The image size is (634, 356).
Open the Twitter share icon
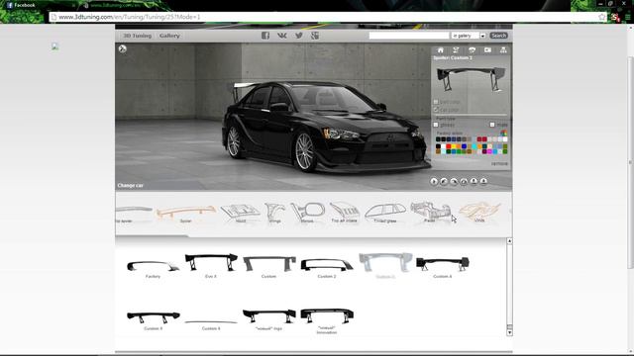point(299,36)
